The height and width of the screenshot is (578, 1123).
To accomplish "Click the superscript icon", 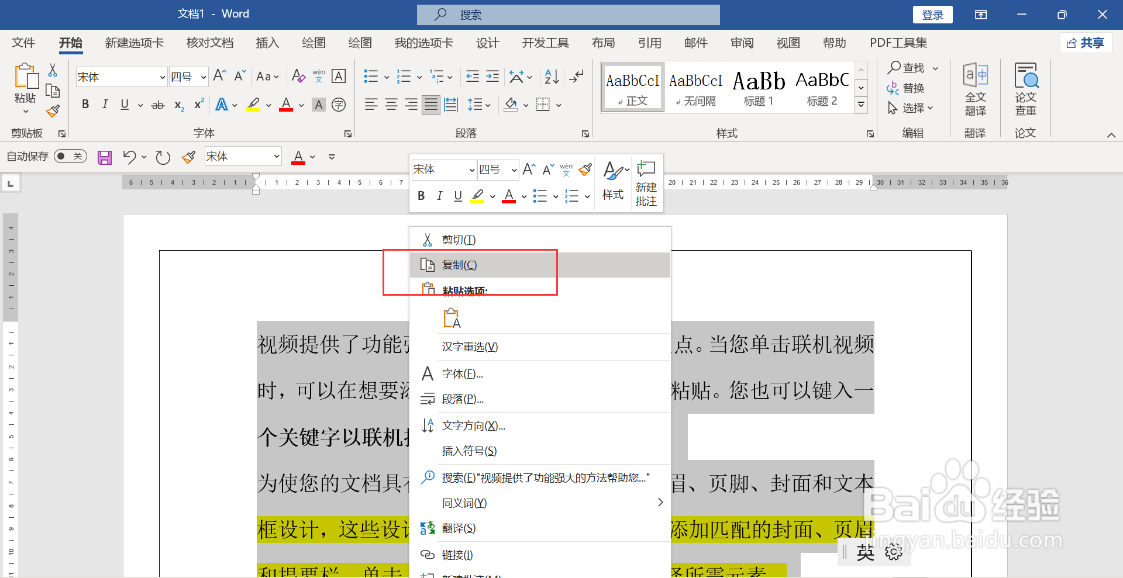I will tap(199, 104).
